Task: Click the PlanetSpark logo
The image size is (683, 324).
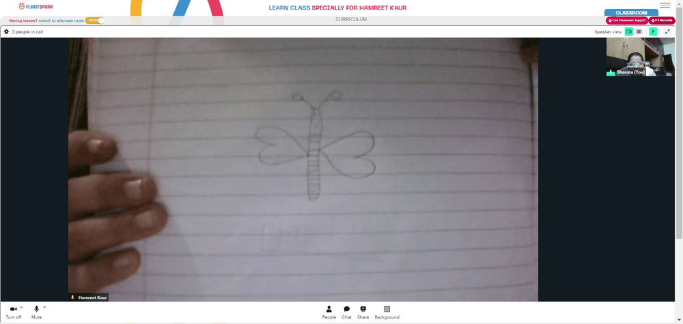Action: 36,6
